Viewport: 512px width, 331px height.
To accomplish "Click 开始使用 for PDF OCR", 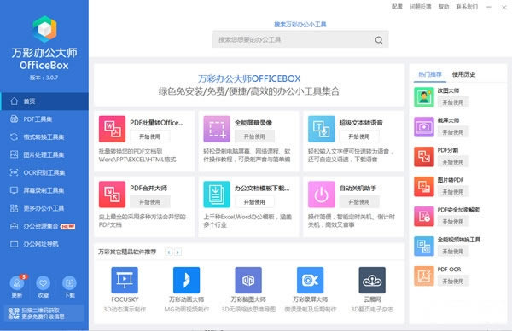I will point(453,281).
